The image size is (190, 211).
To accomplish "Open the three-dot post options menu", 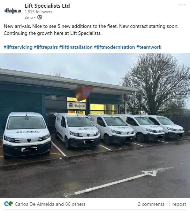I will click(182, 5).
